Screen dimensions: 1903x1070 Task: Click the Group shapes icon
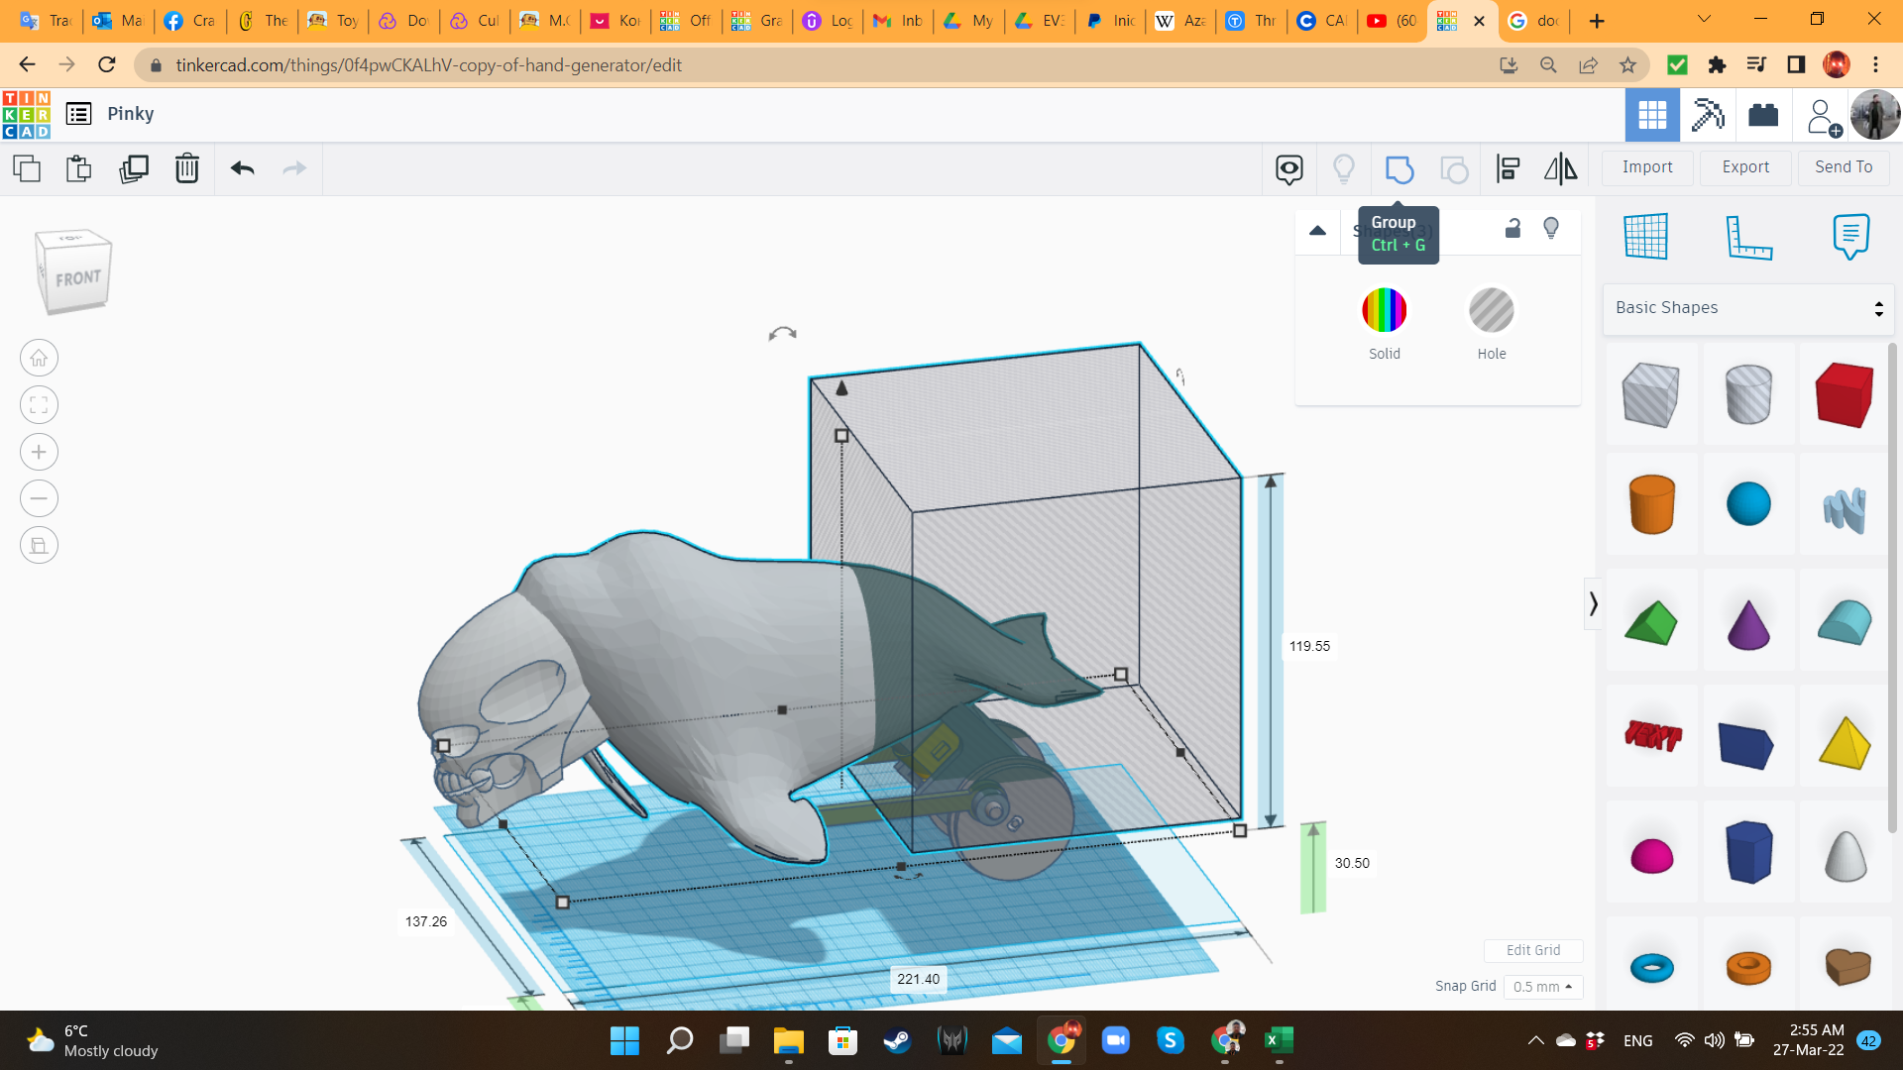click(1399, 169)
